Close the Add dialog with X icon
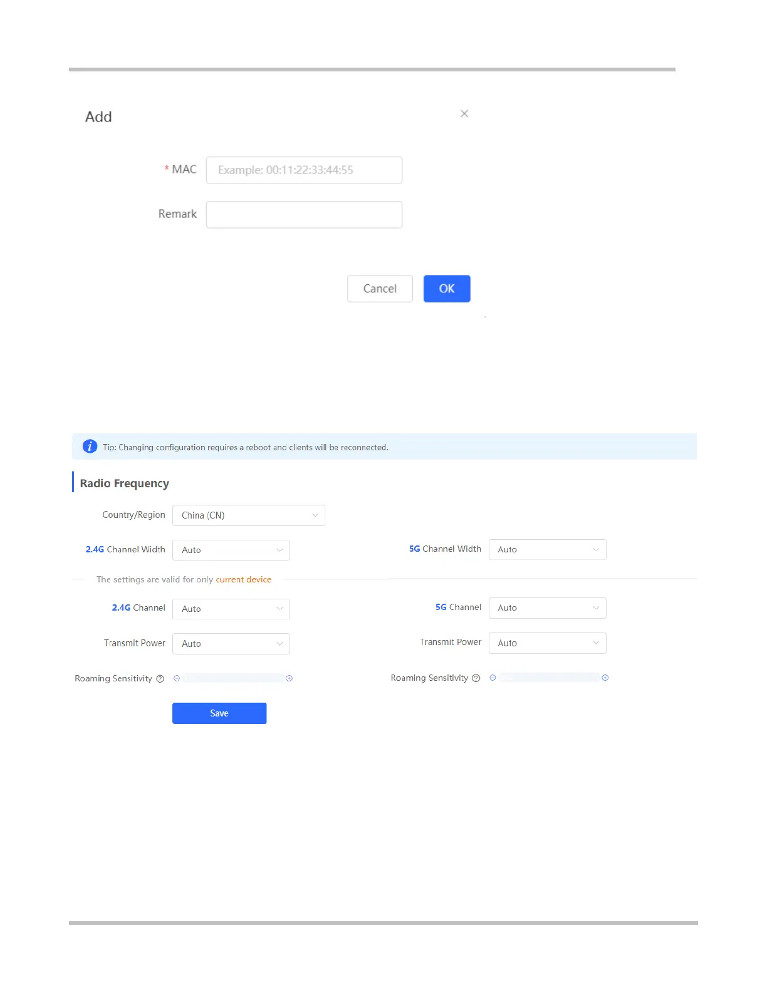The height and width of the screenshot is (992, 767). [464, 113]
